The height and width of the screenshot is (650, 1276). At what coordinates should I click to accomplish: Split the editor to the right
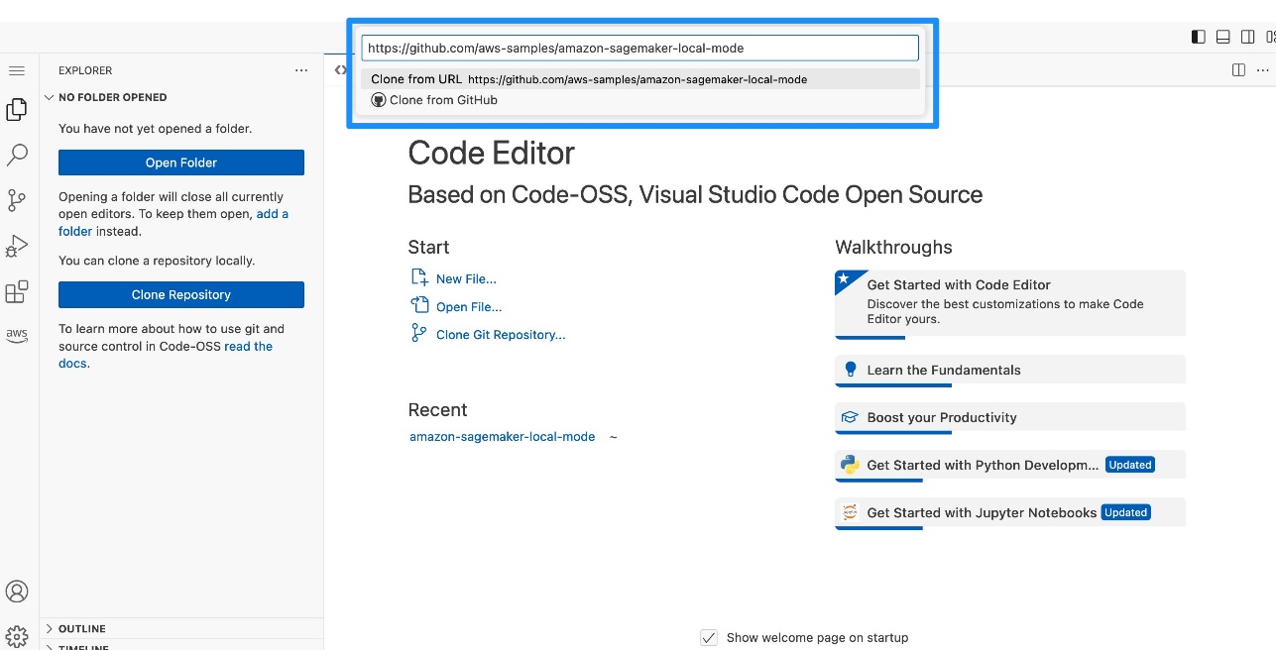(x=1238, y=69)
